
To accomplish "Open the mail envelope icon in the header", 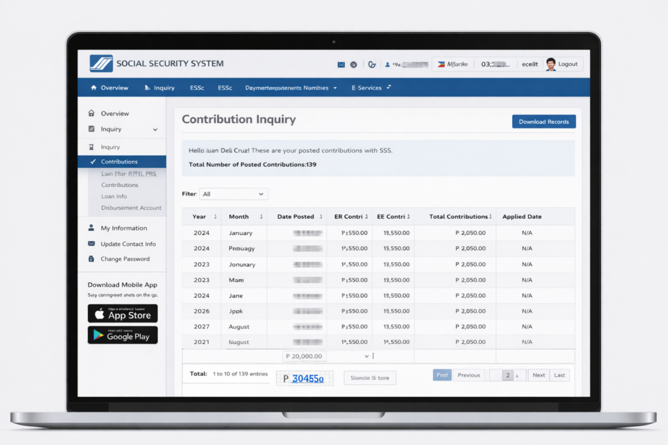I will (341, 64).
